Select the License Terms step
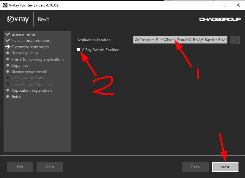Screen dimensions: 245x178 coord(23,34)
